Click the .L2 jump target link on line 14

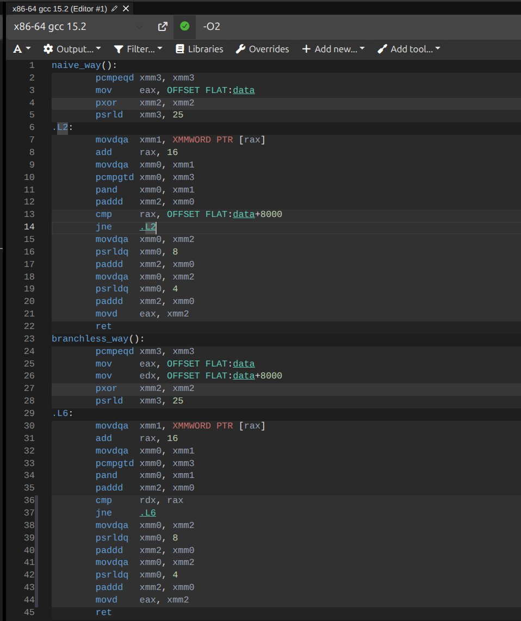[148, 227]
